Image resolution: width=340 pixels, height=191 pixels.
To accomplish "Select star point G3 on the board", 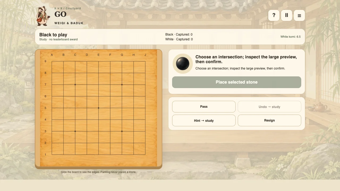I will (122, 131).
